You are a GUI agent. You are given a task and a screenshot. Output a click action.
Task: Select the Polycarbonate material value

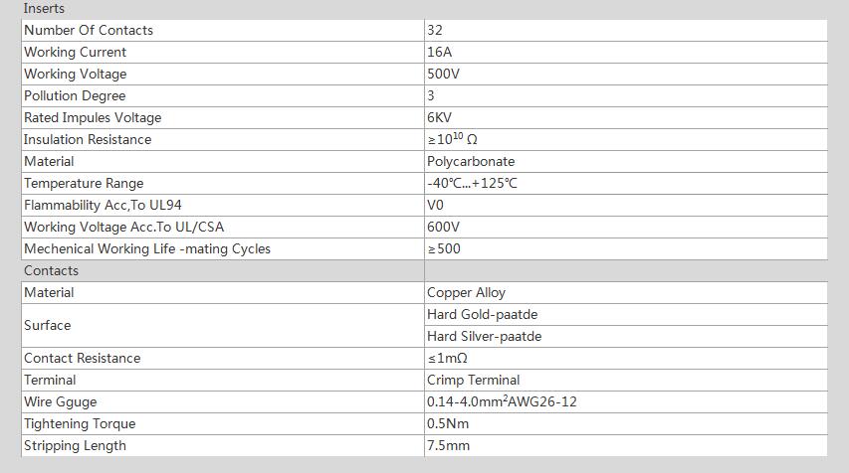(471, 161)
